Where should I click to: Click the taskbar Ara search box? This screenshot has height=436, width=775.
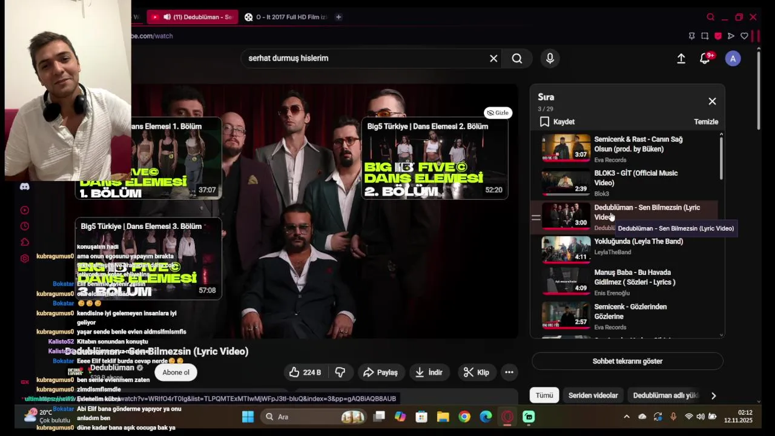pos(314,417)
